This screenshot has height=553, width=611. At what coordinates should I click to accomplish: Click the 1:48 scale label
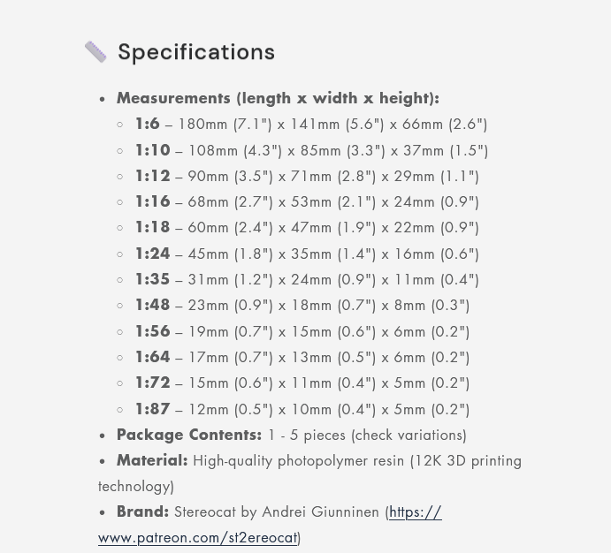pyautogui.click(x=152, y=305)
